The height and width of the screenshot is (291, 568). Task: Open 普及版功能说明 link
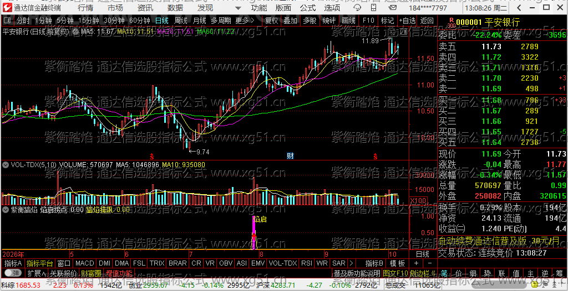point(357,273)
